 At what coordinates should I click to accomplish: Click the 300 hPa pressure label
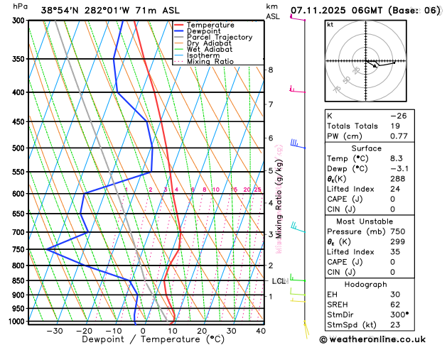coord(20,21)
